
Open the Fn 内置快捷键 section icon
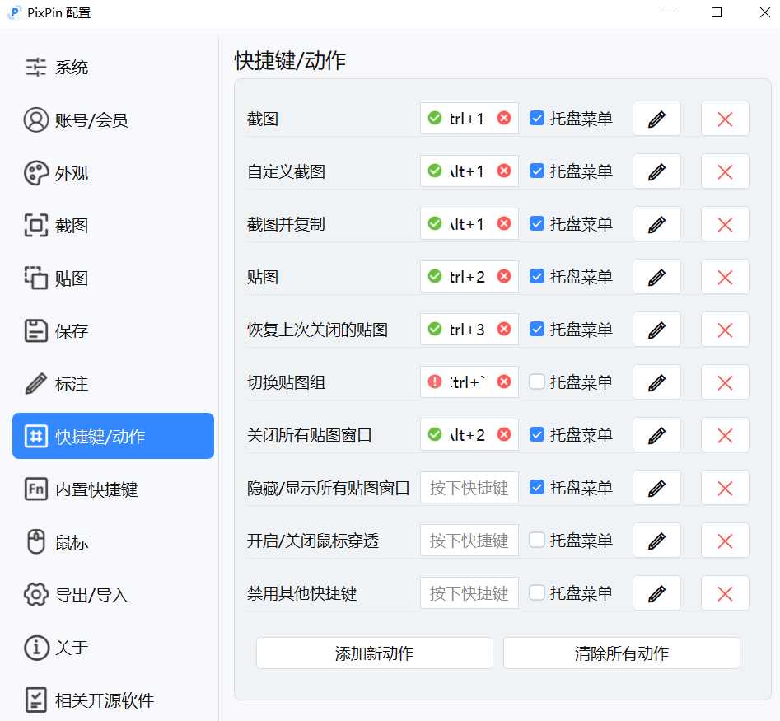[x=36, y=489]
